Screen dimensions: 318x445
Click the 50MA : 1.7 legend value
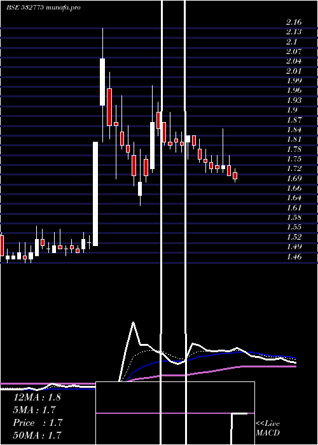[37, 435]
